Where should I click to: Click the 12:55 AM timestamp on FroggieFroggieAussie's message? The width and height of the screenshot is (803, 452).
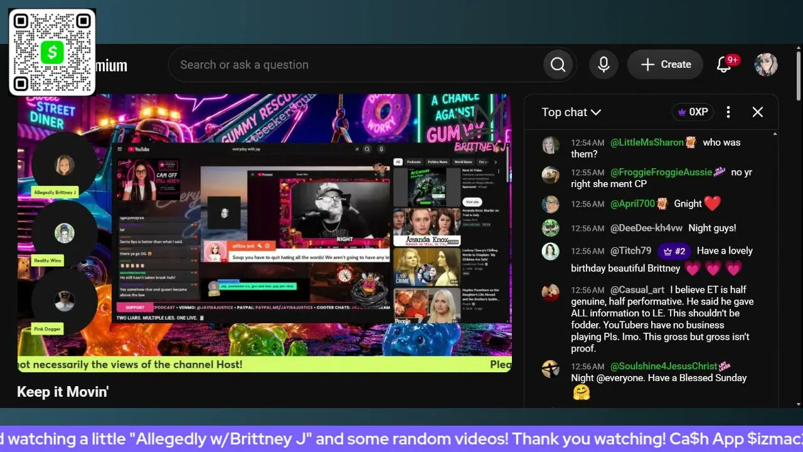pyautogui.click(x=587, y=173)
